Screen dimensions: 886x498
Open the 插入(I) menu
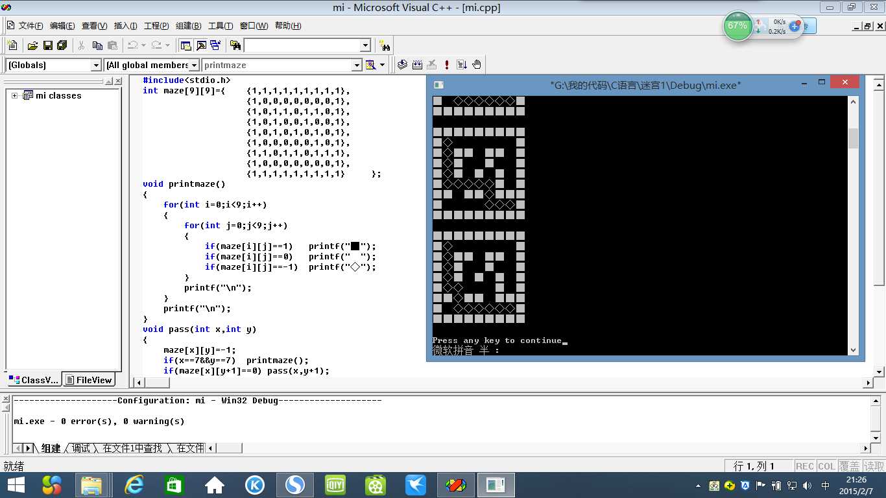125,26
